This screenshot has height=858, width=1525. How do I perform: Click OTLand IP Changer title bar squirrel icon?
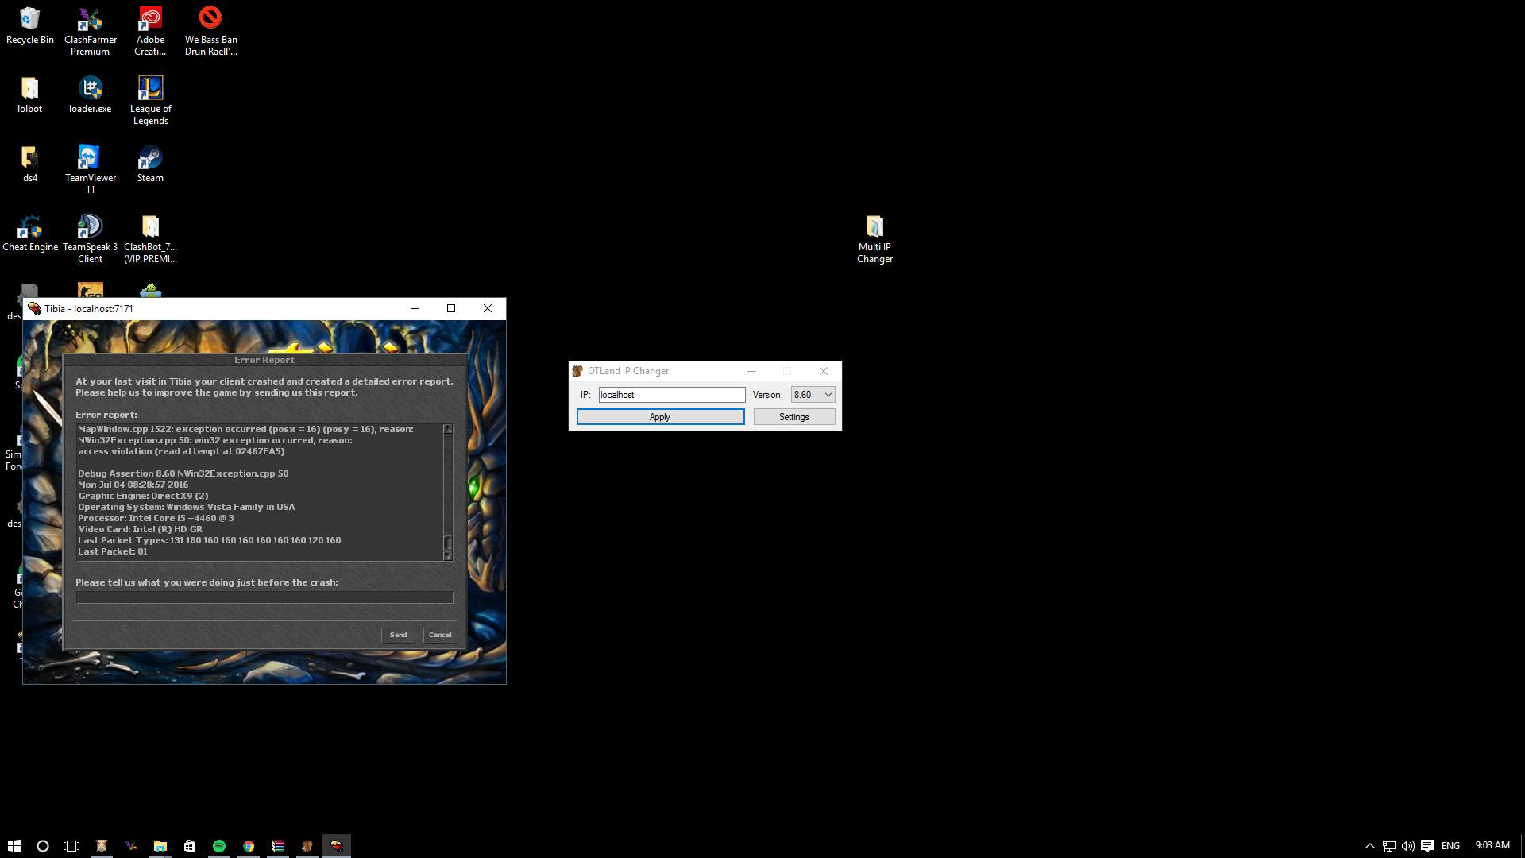tap(577, 371)
